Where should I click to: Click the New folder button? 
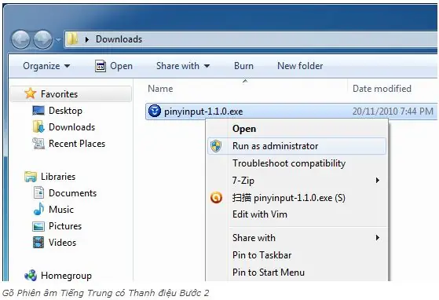(x=300, y=66)
